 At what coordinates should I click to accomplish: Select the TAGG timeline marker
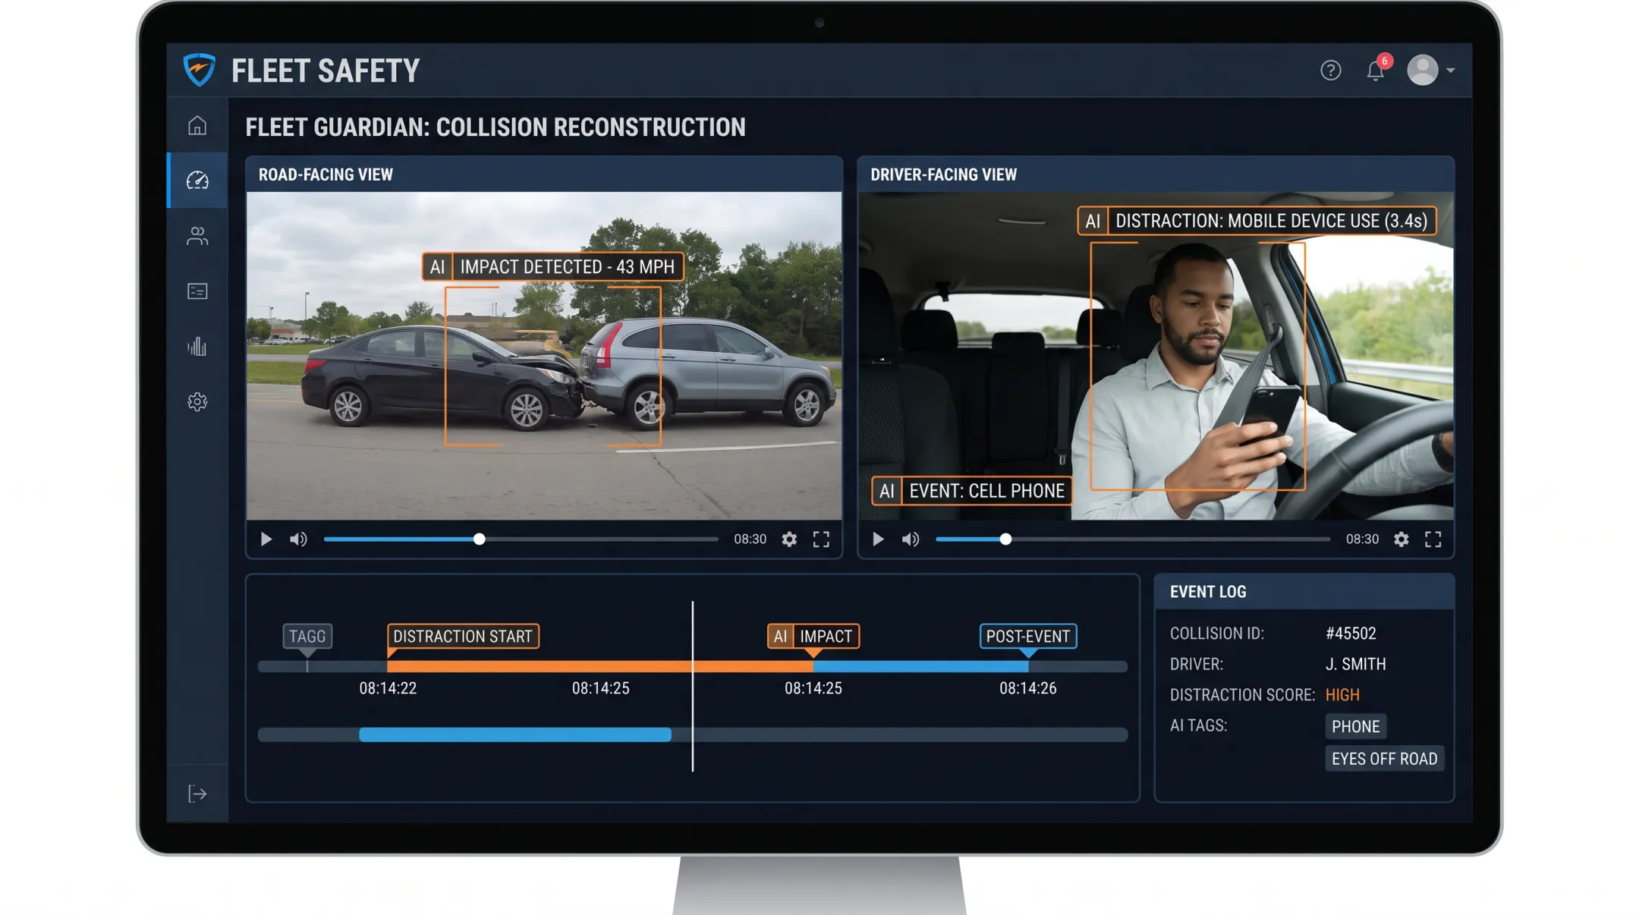coord(307,637)
